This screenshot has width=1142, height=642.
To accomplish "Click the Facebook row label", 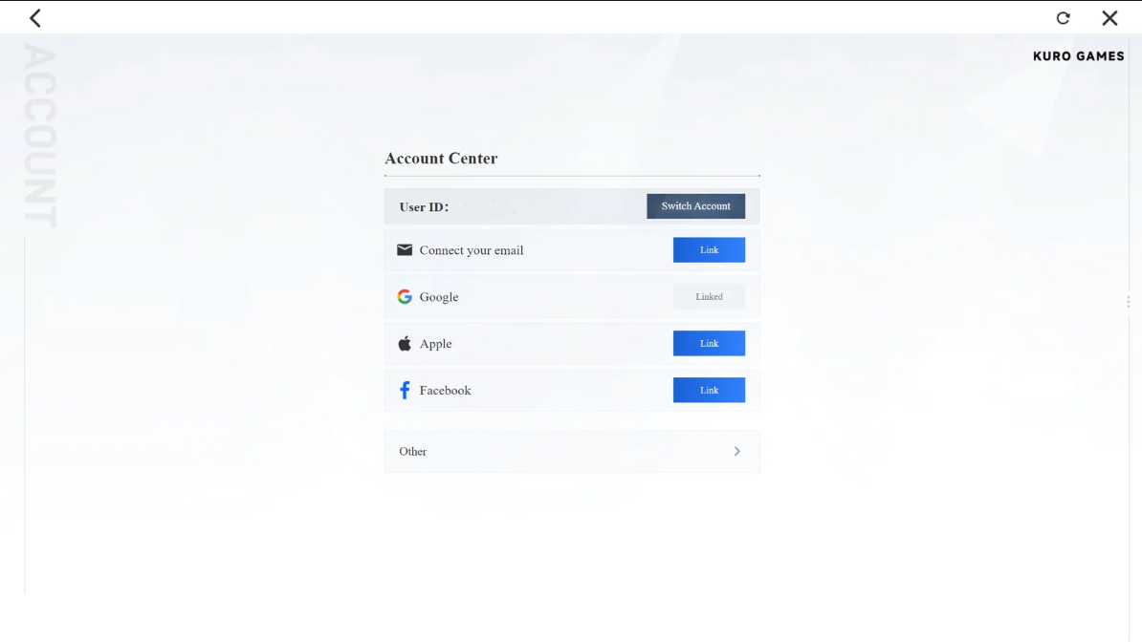I will pyautogui.click(x=445, y=390).
